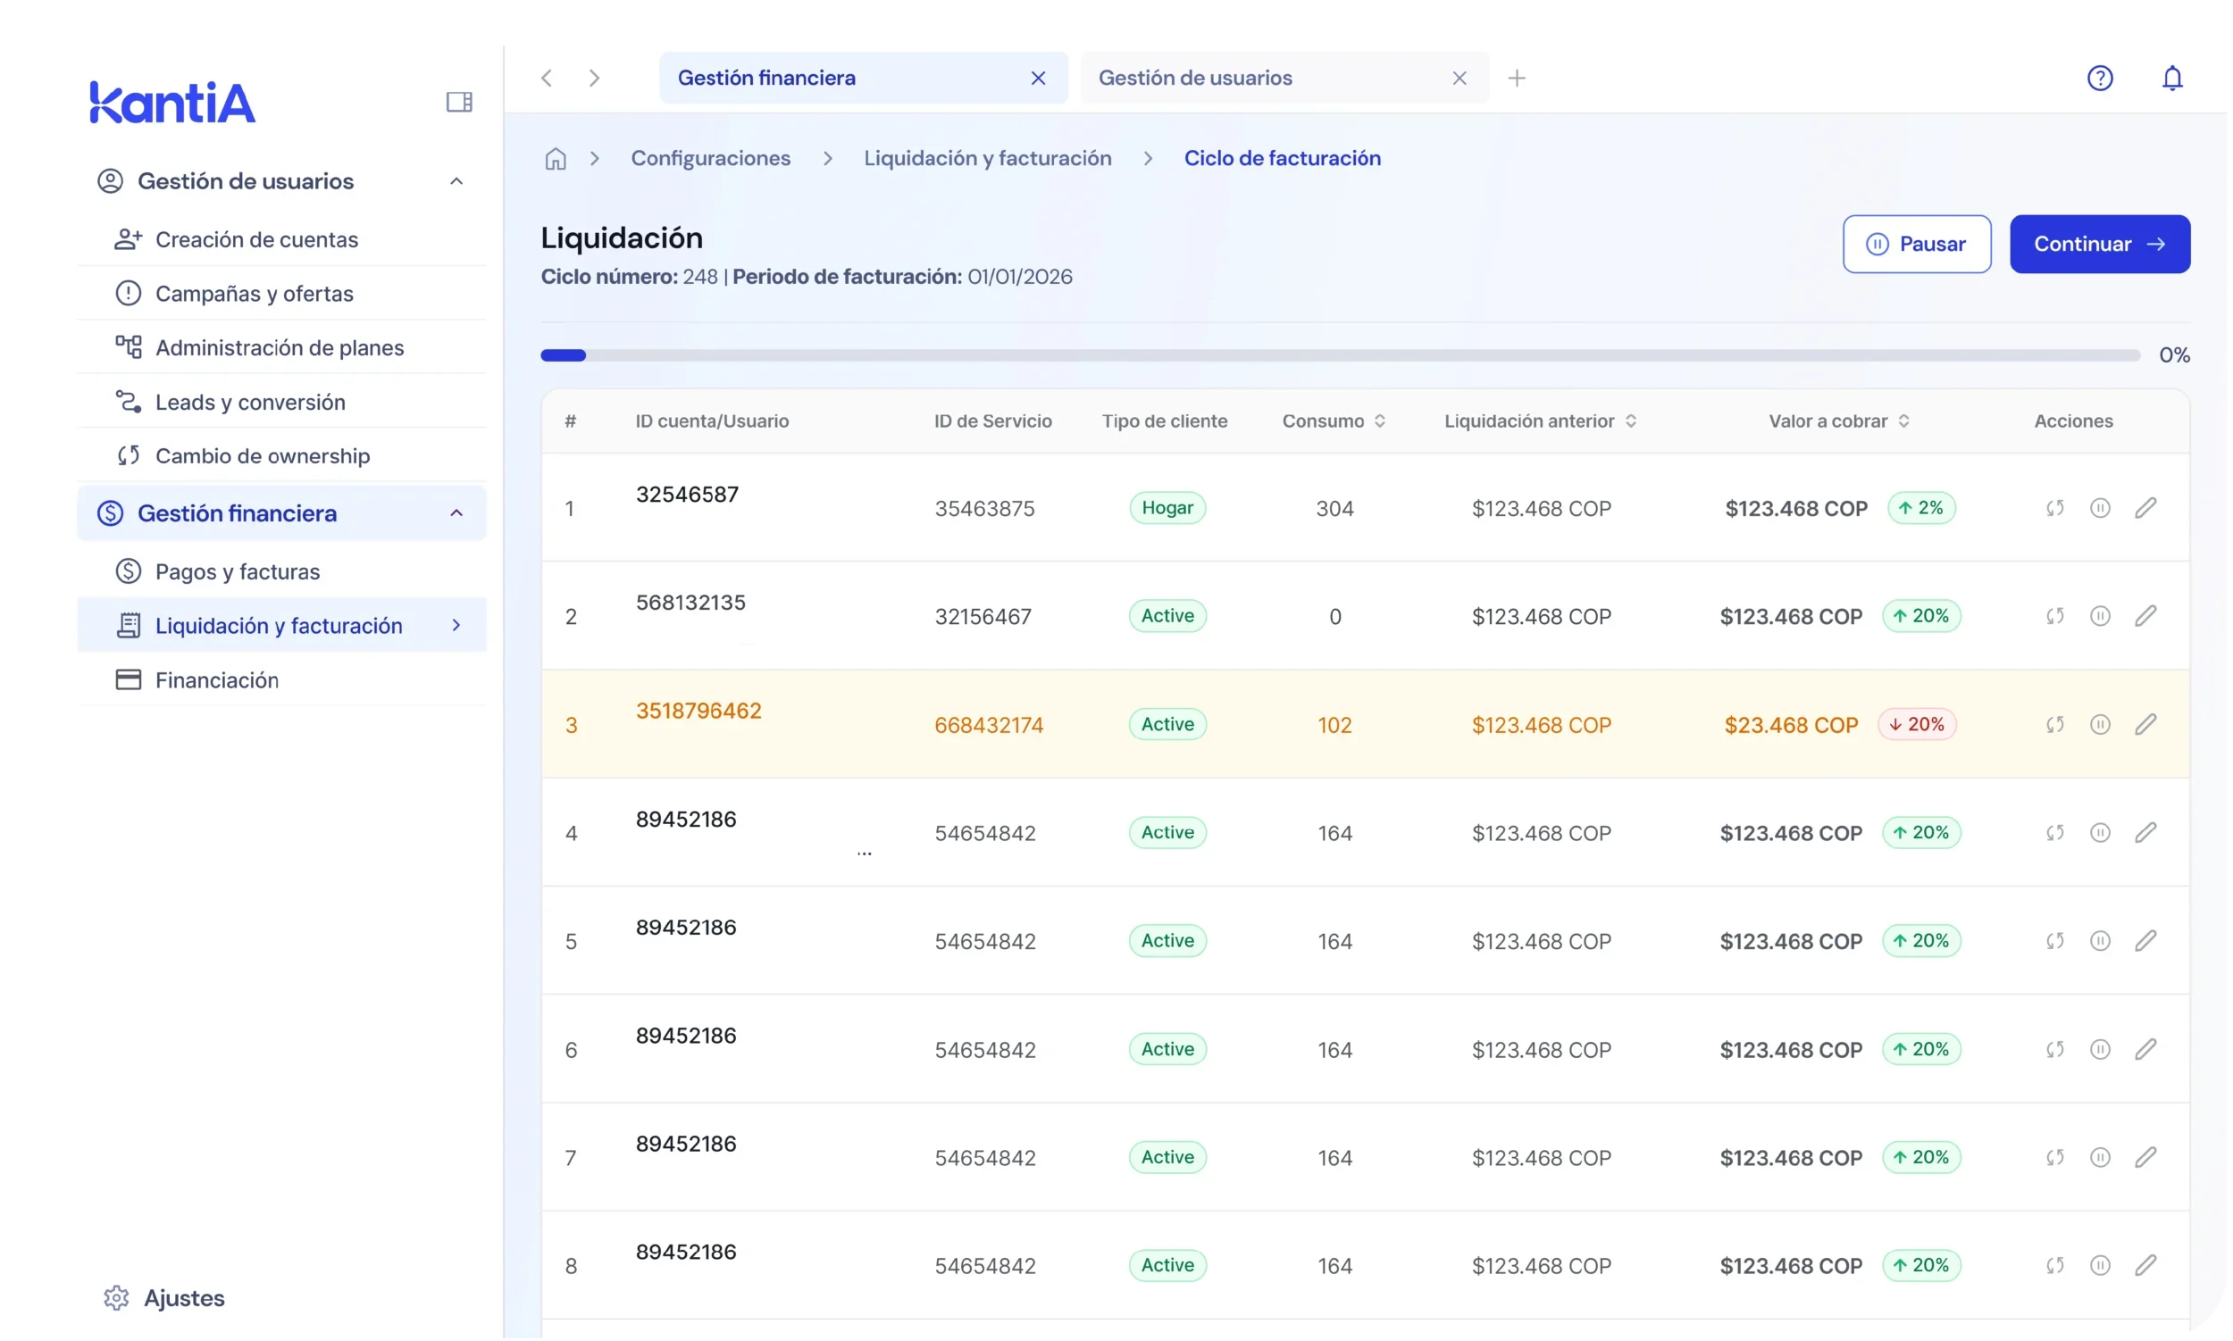Switch to Gestión de usuarios tab
Viewport: 2233px width, 1341px height.
(1194, 79)
